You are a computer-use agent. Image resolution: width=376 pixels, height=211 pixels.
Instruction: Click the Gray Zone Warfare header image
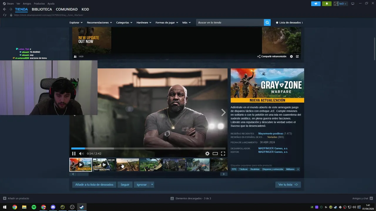[267, 85]
